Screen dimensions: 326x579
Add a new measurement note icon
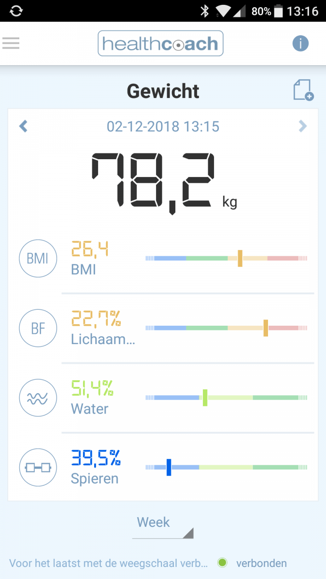coord(303,90)
